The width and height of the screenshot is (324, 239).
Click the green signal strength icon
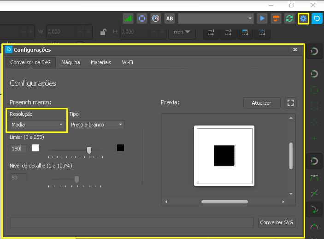coord(128,18)
